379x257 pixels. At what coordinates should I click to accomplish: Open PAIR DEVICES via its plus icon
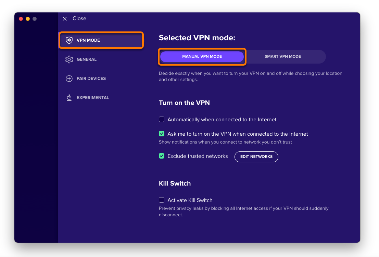coord(69,78)
